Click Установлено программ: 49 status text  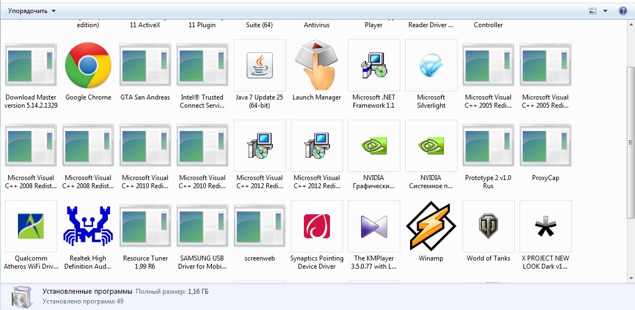(83, 301)
